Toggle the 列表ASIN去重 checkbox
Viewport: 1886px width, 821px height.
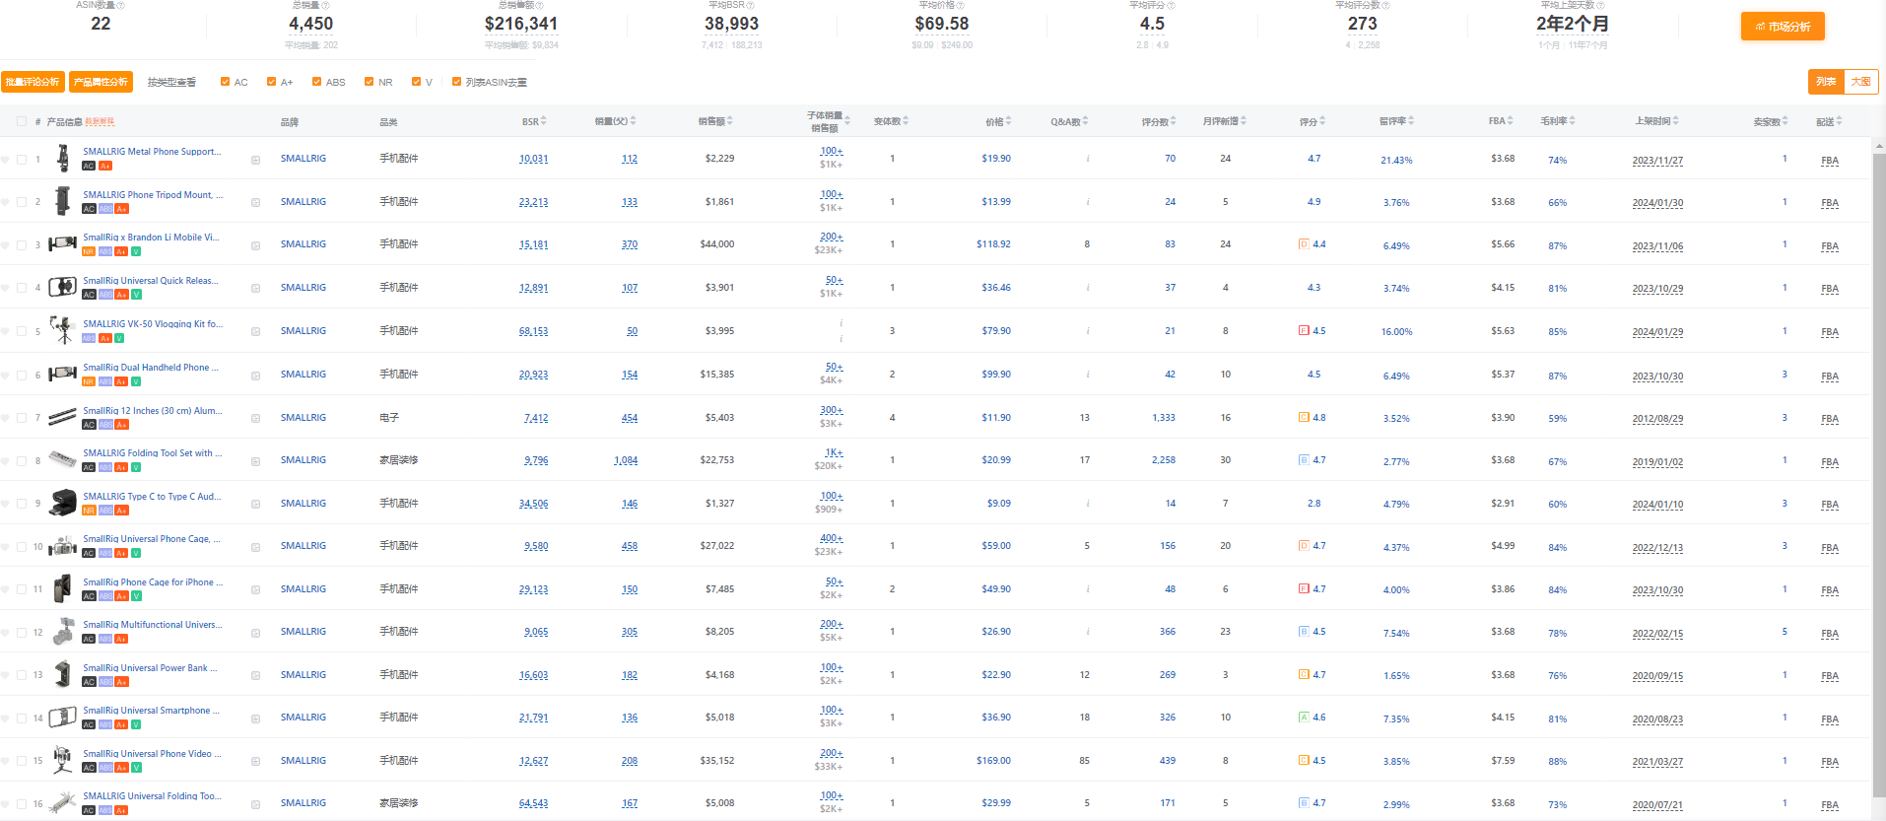457,82
